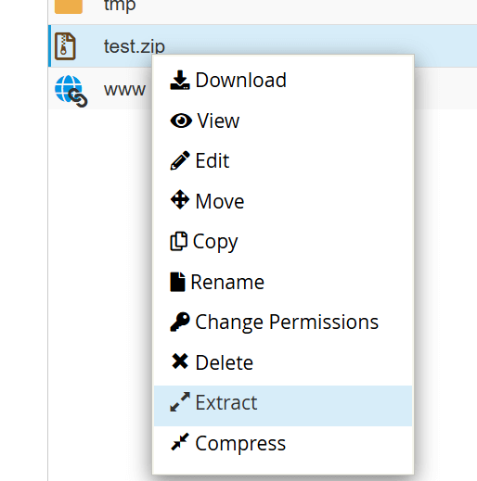Click the Rename file icon

pyautogui.click(x=177, y=282)
